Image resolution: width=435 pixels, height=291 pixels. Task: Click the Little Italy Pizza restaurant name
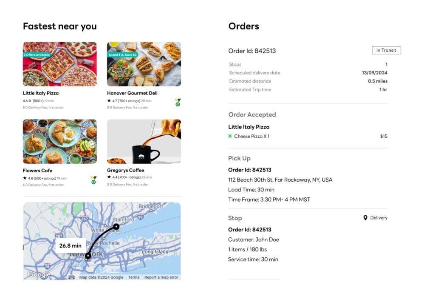pyautogui.click(x=41, y=93)
